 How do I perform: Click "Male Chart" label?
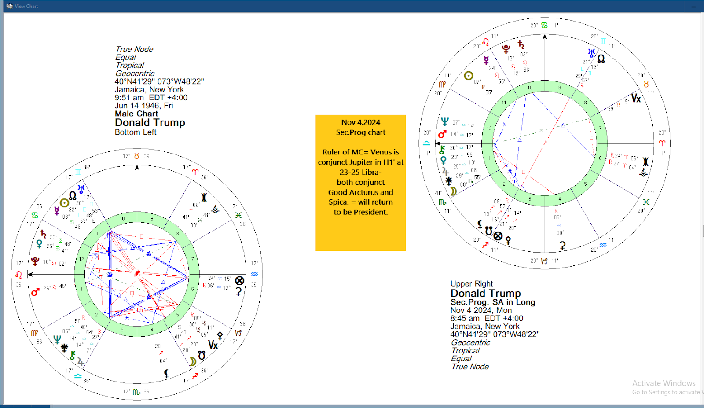coord(136,114)
